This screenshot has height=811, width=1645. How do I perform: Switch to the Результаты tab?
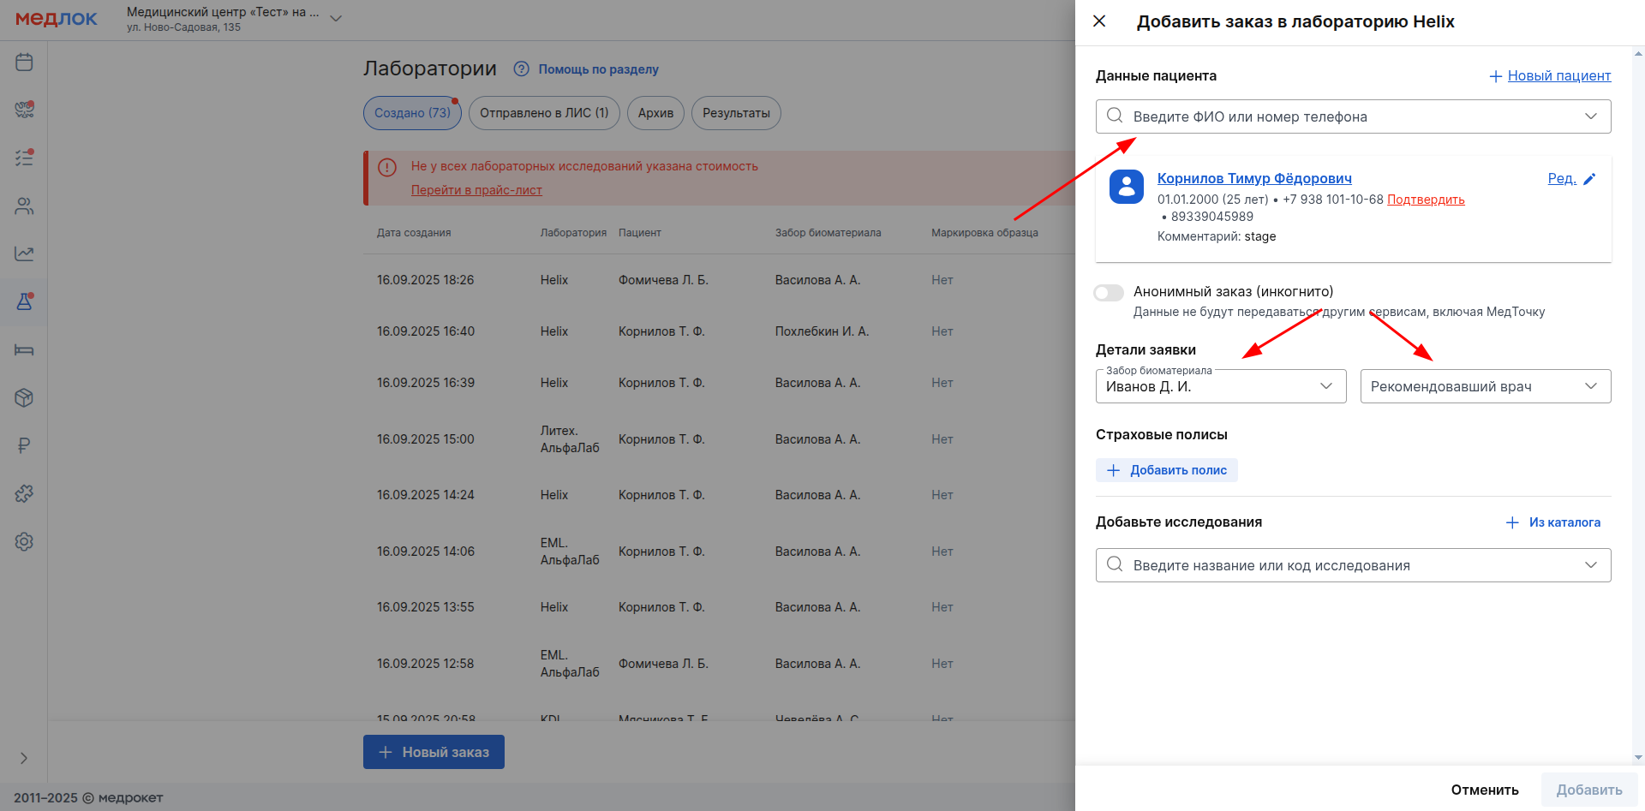pyautogui.click(x=736, y=113)
